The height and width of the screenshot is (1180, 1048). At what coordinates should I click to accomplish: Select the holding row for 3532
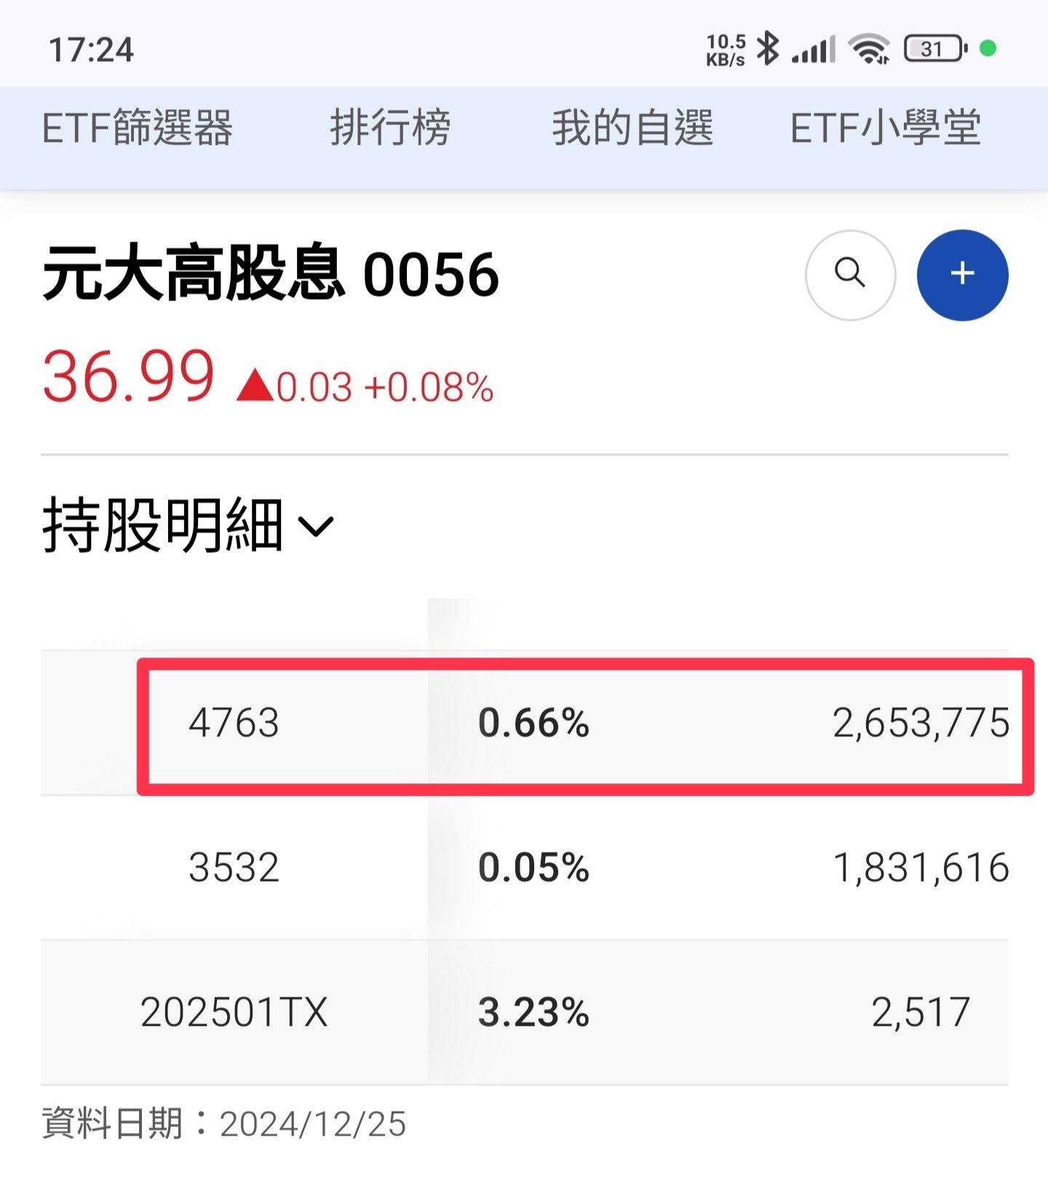(525, 867)
